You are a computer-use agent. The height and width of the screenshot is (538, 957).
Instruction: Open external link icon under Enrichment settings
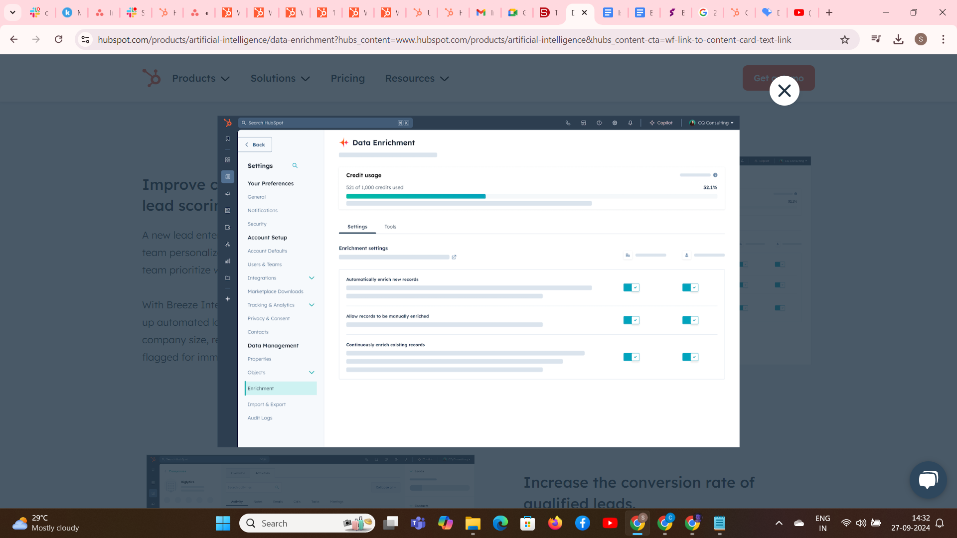click(x=454, y=257)
